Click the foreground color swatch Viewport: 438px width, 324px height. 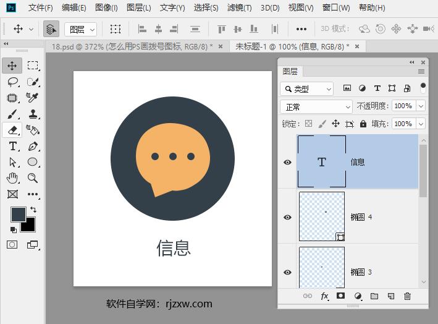tap(18, 214)
